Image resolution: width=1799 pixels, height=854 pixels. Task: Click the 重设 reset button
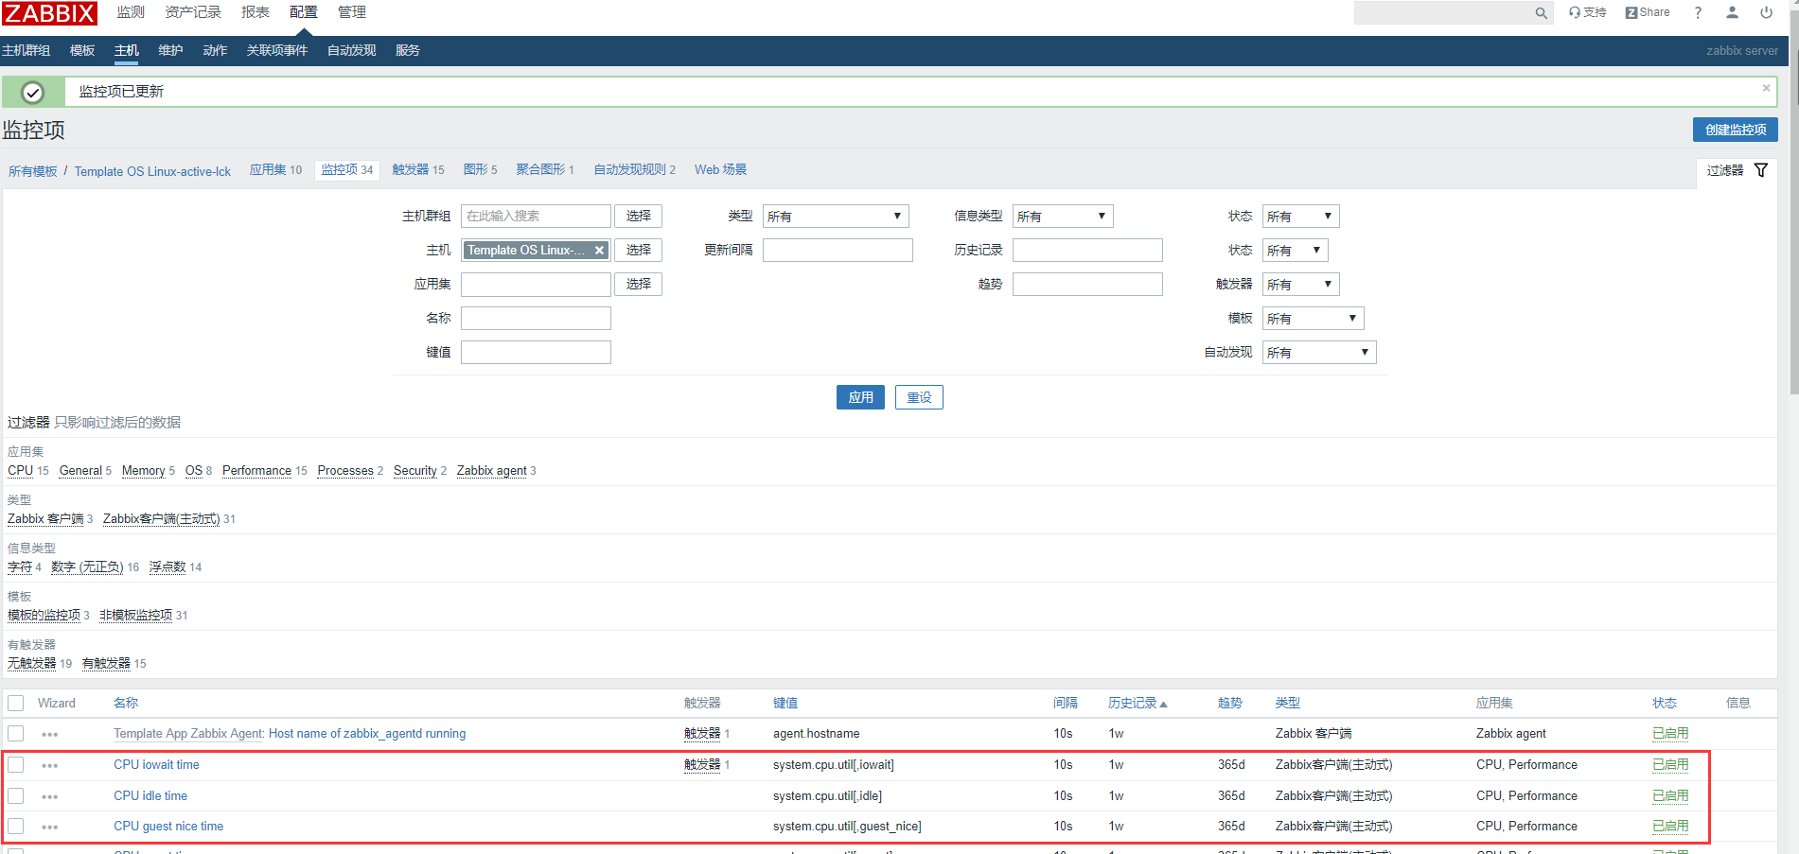click(919, 397)
